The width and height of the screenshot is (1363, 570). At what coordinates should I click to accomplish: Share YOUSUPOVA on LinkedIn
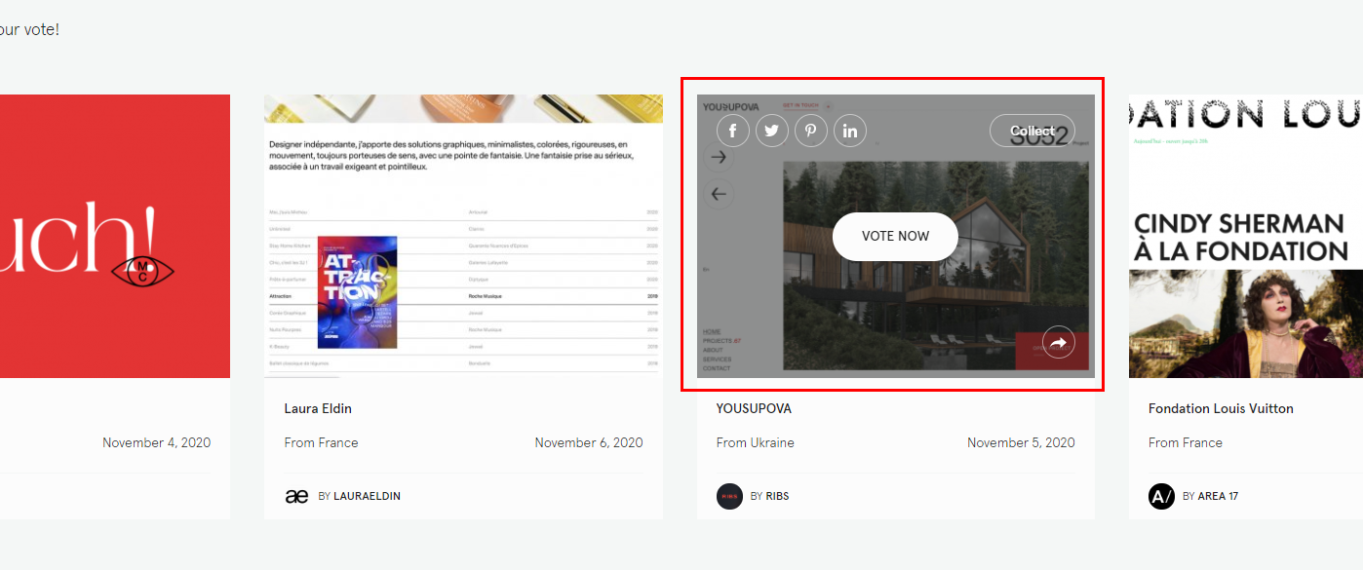[850, 131]
